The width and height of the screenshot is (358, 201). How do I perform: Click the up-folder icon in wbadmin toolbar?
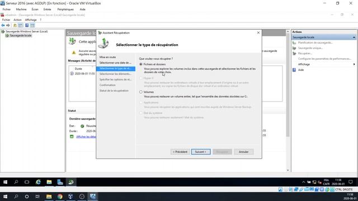(x=15, y=25)
